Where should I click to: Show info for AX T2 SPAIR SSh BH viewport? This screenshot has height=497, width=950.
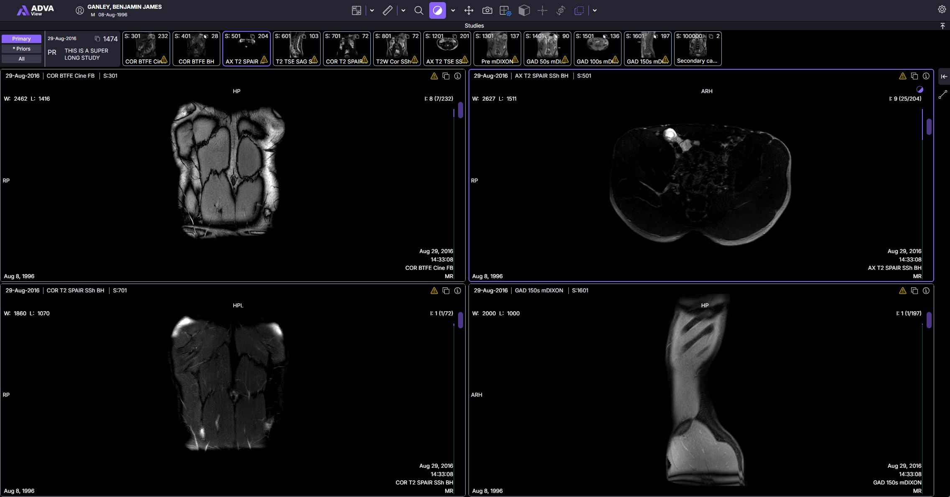926,76
